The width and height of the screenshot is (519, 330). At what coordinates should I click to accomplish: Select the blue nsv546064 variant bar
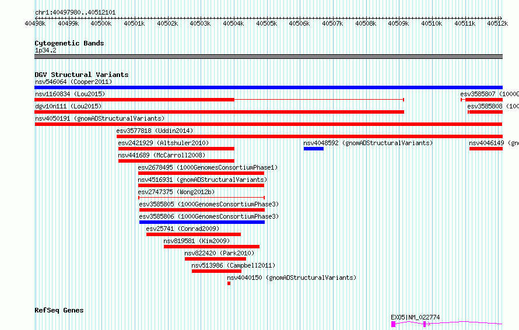click(x=268, y=87)
